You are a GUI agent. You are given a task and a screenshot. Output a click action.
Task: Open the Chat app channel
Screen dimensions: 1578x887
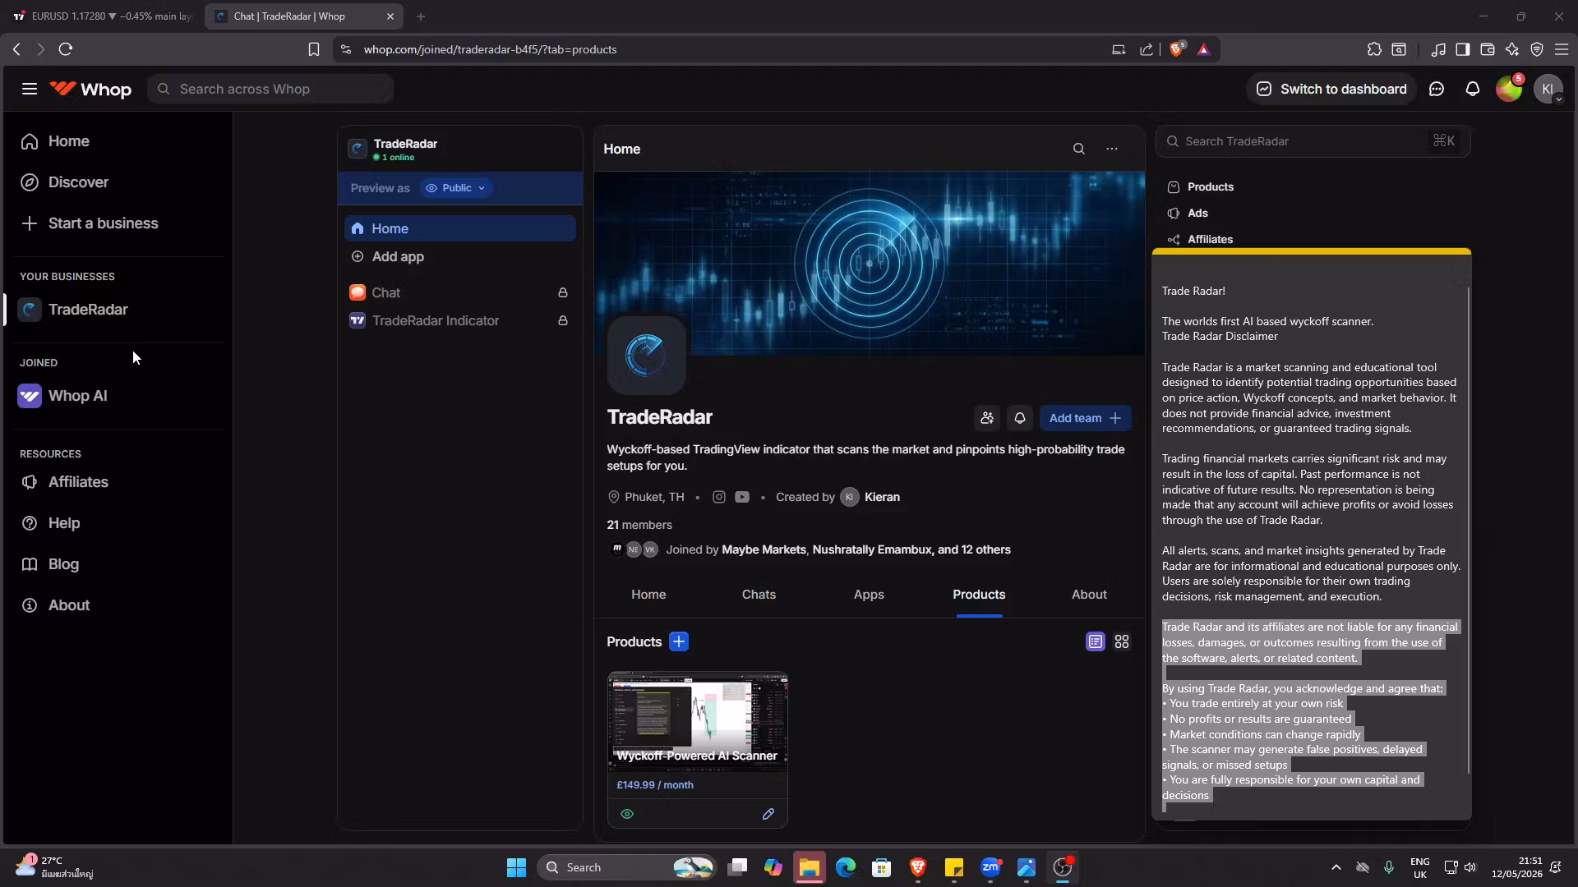(460, 292)
